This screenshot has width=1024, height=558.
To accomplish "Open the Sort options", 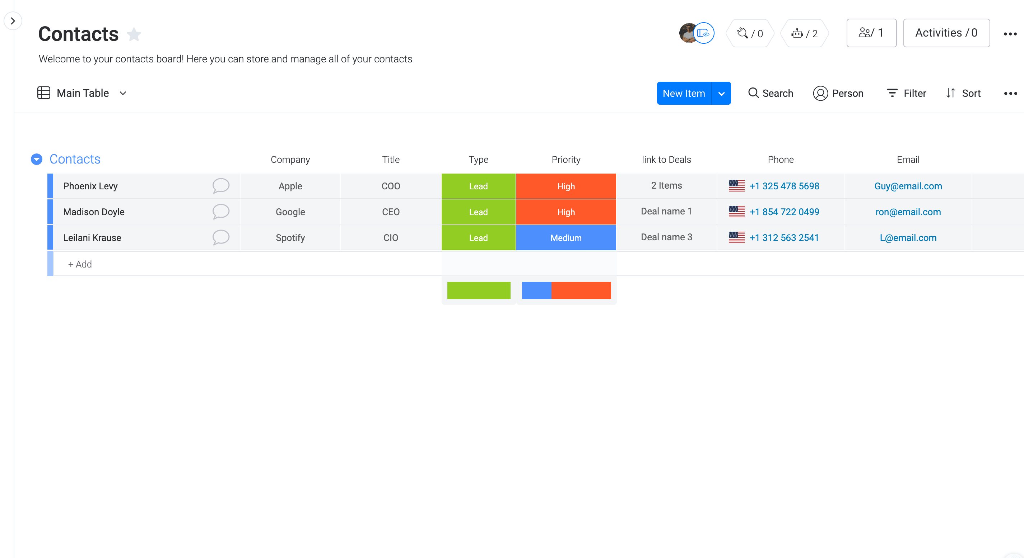I will tap(963, 93).
